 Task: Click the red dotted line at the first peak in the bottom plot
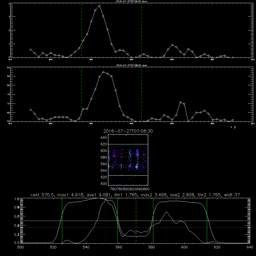106,220
